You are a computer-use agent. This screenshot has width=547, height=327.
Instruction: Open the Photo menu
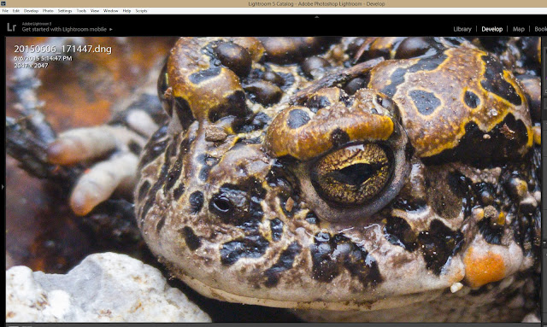[48, 11]
